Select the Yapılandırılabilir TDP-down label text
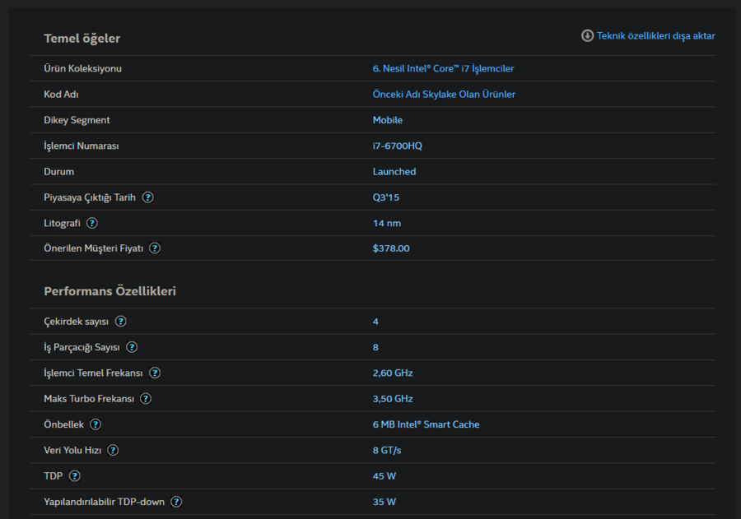Viewport: 741px width, 519px height. pos(104,502)
